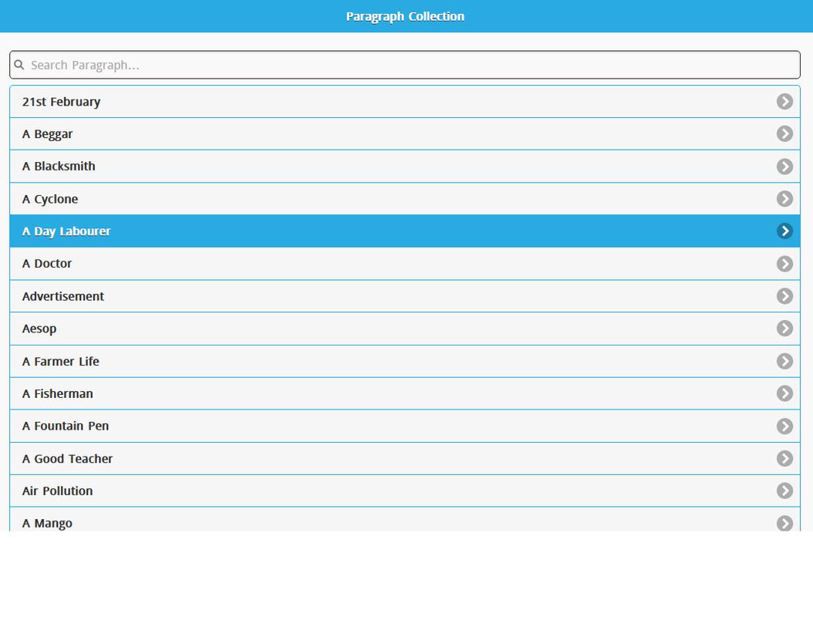Click the arrow icon on A Day Labourer row

pos(784,231)
